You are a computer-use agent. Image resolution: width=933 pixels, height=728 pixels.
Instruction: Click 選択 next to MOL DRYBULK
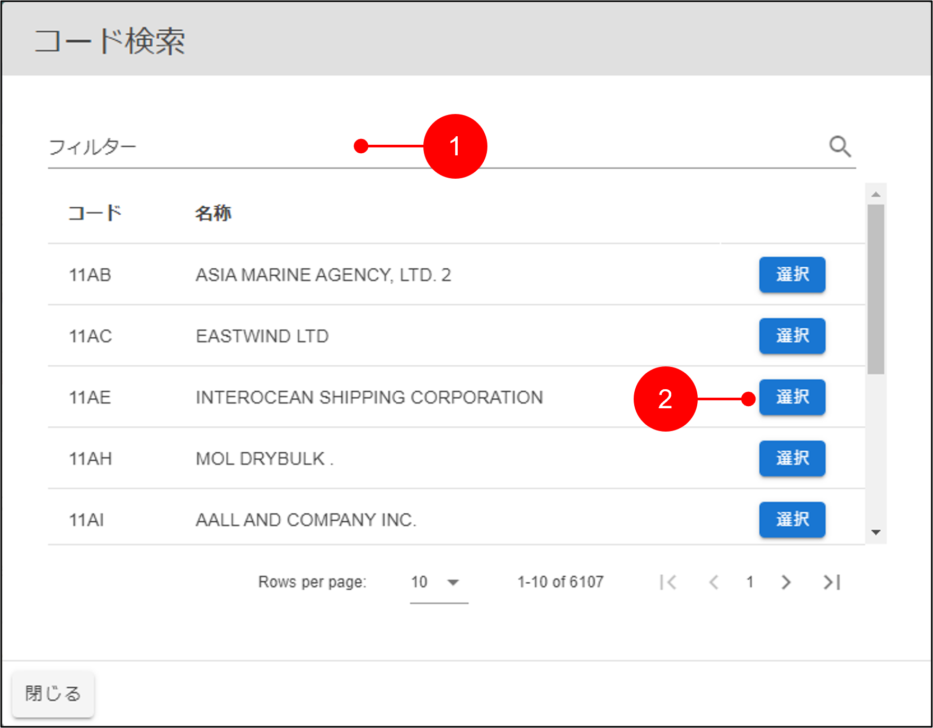coord(792,458)
